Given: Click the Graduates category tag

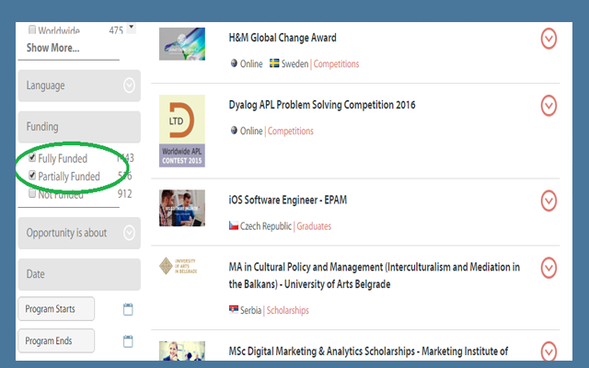Looking at the screenshot, I should pos(314,226).
